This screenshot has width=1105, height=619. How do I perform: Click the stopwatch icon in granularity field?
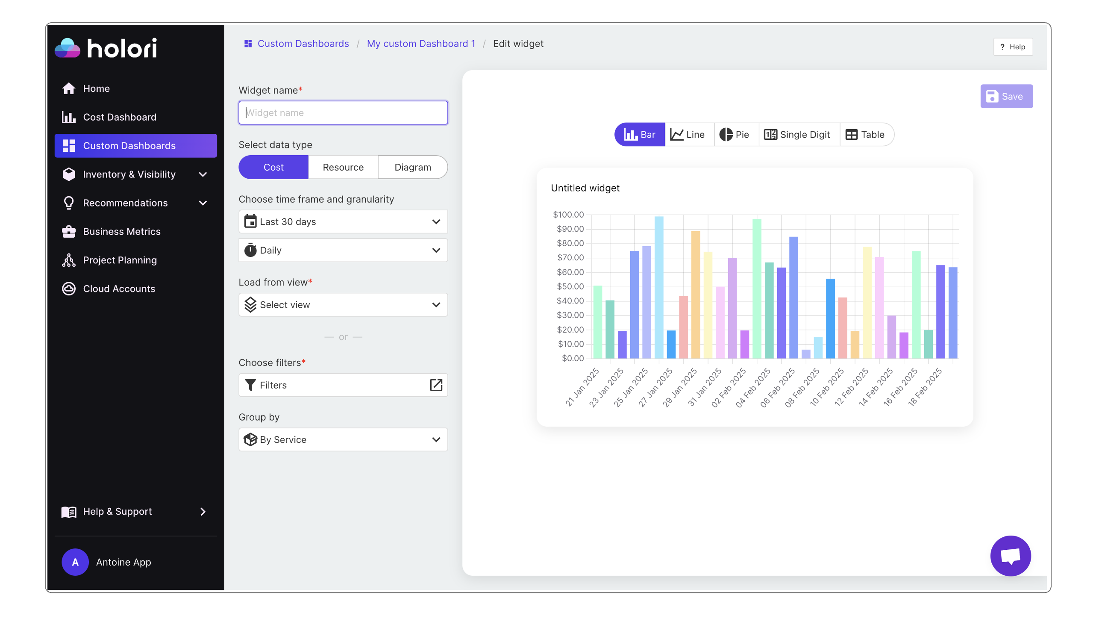(x=250, y=250)
